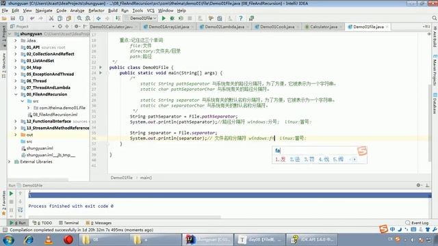
Task: Open the Demo01File run configuration dropdown
Action: coord(140,18)
